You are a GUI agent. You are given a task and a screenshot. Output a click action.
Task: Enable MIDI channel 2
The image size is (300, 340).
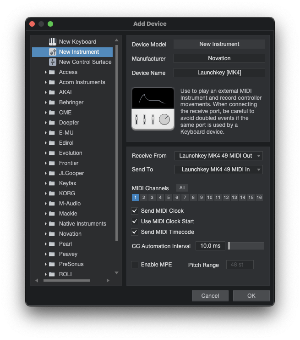click(144, 197)
